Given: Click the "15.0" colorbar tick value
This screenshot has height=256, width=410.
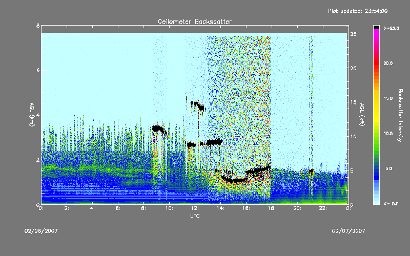Looking at the screenshot, I should click(388, 98).
